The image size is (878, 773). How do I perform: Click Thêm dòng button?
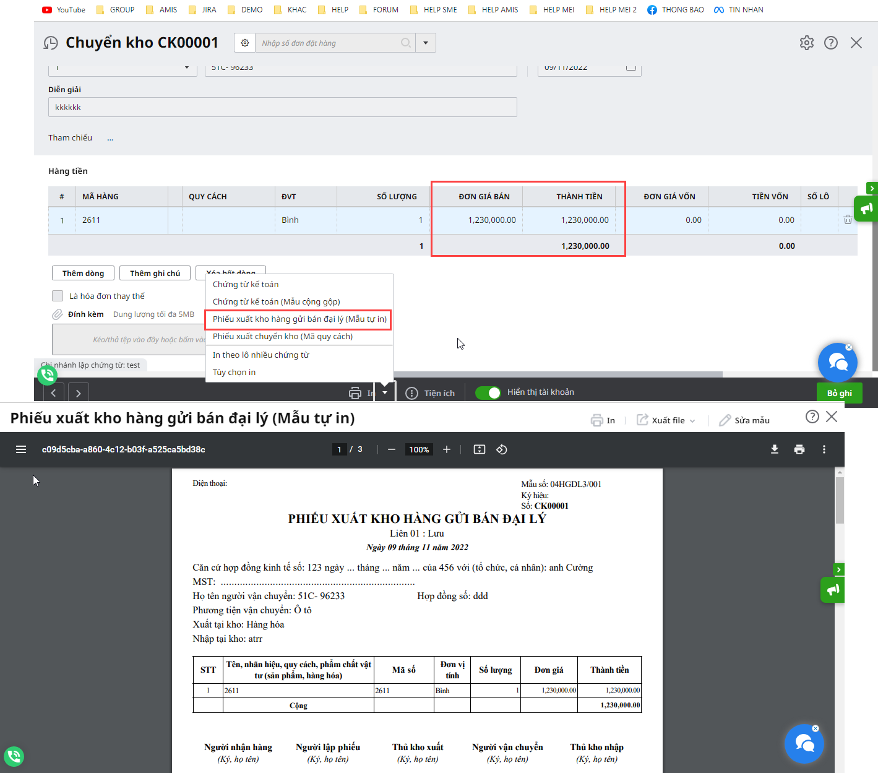pyautogui.click(x=83, y=273)
